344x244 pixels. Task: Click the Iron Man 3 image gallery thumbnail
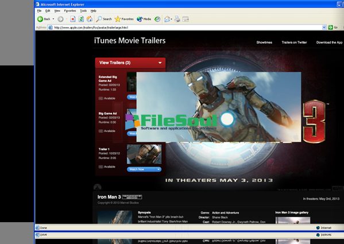pos(293,220)
